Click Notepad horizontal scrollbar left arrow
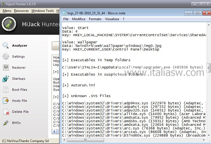Viewport: 211px width, 144px height. tap(64, 140)
